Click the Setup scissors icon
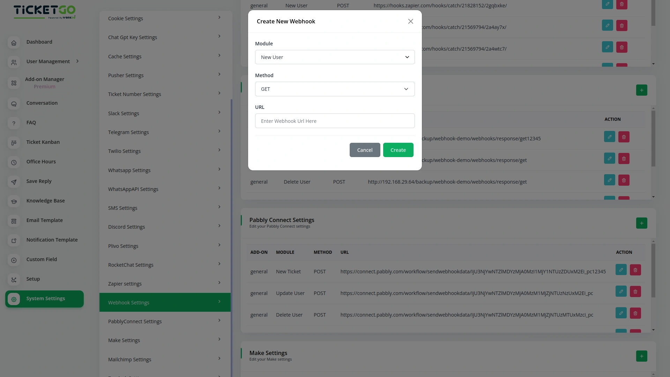Image resolution: width=670 pixels, height=377 pixels. (14, 280)
